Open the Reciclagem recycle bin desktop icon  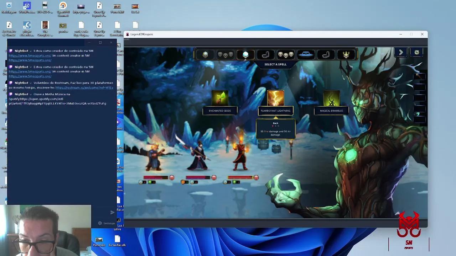pos(9,8)
